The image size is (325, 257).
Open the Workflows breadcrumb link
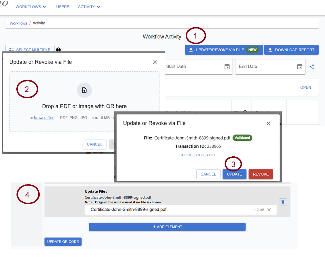coord(18,23)
